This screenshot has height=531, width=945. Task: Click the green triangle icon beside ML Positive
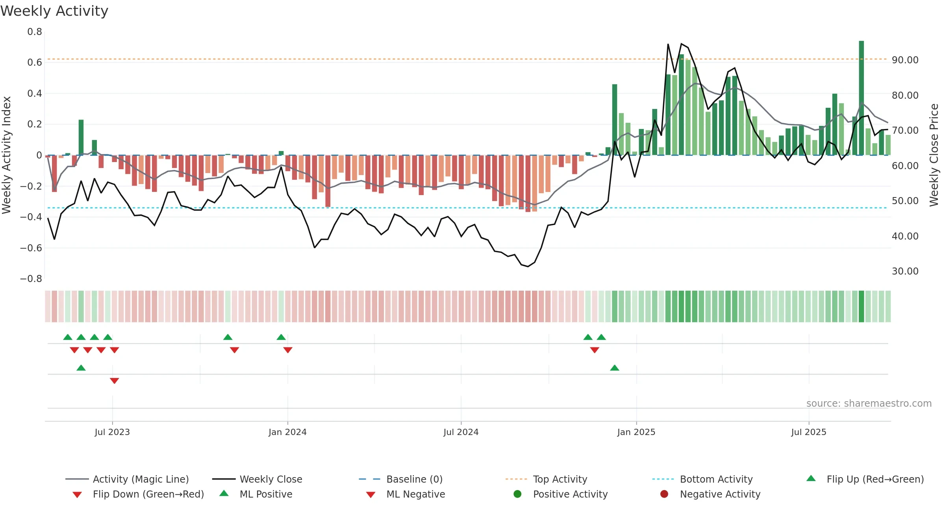[224, 493]
